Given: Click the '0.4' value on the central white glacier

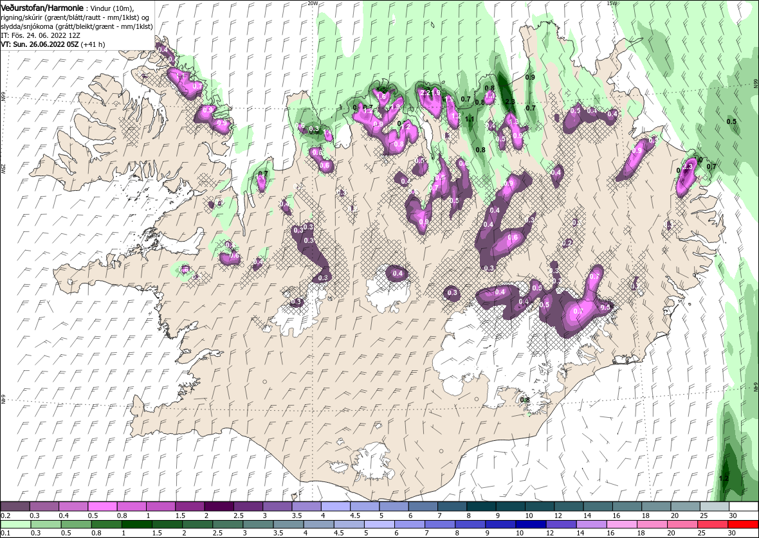Looking at the screenshot, I should click(398, 274).
